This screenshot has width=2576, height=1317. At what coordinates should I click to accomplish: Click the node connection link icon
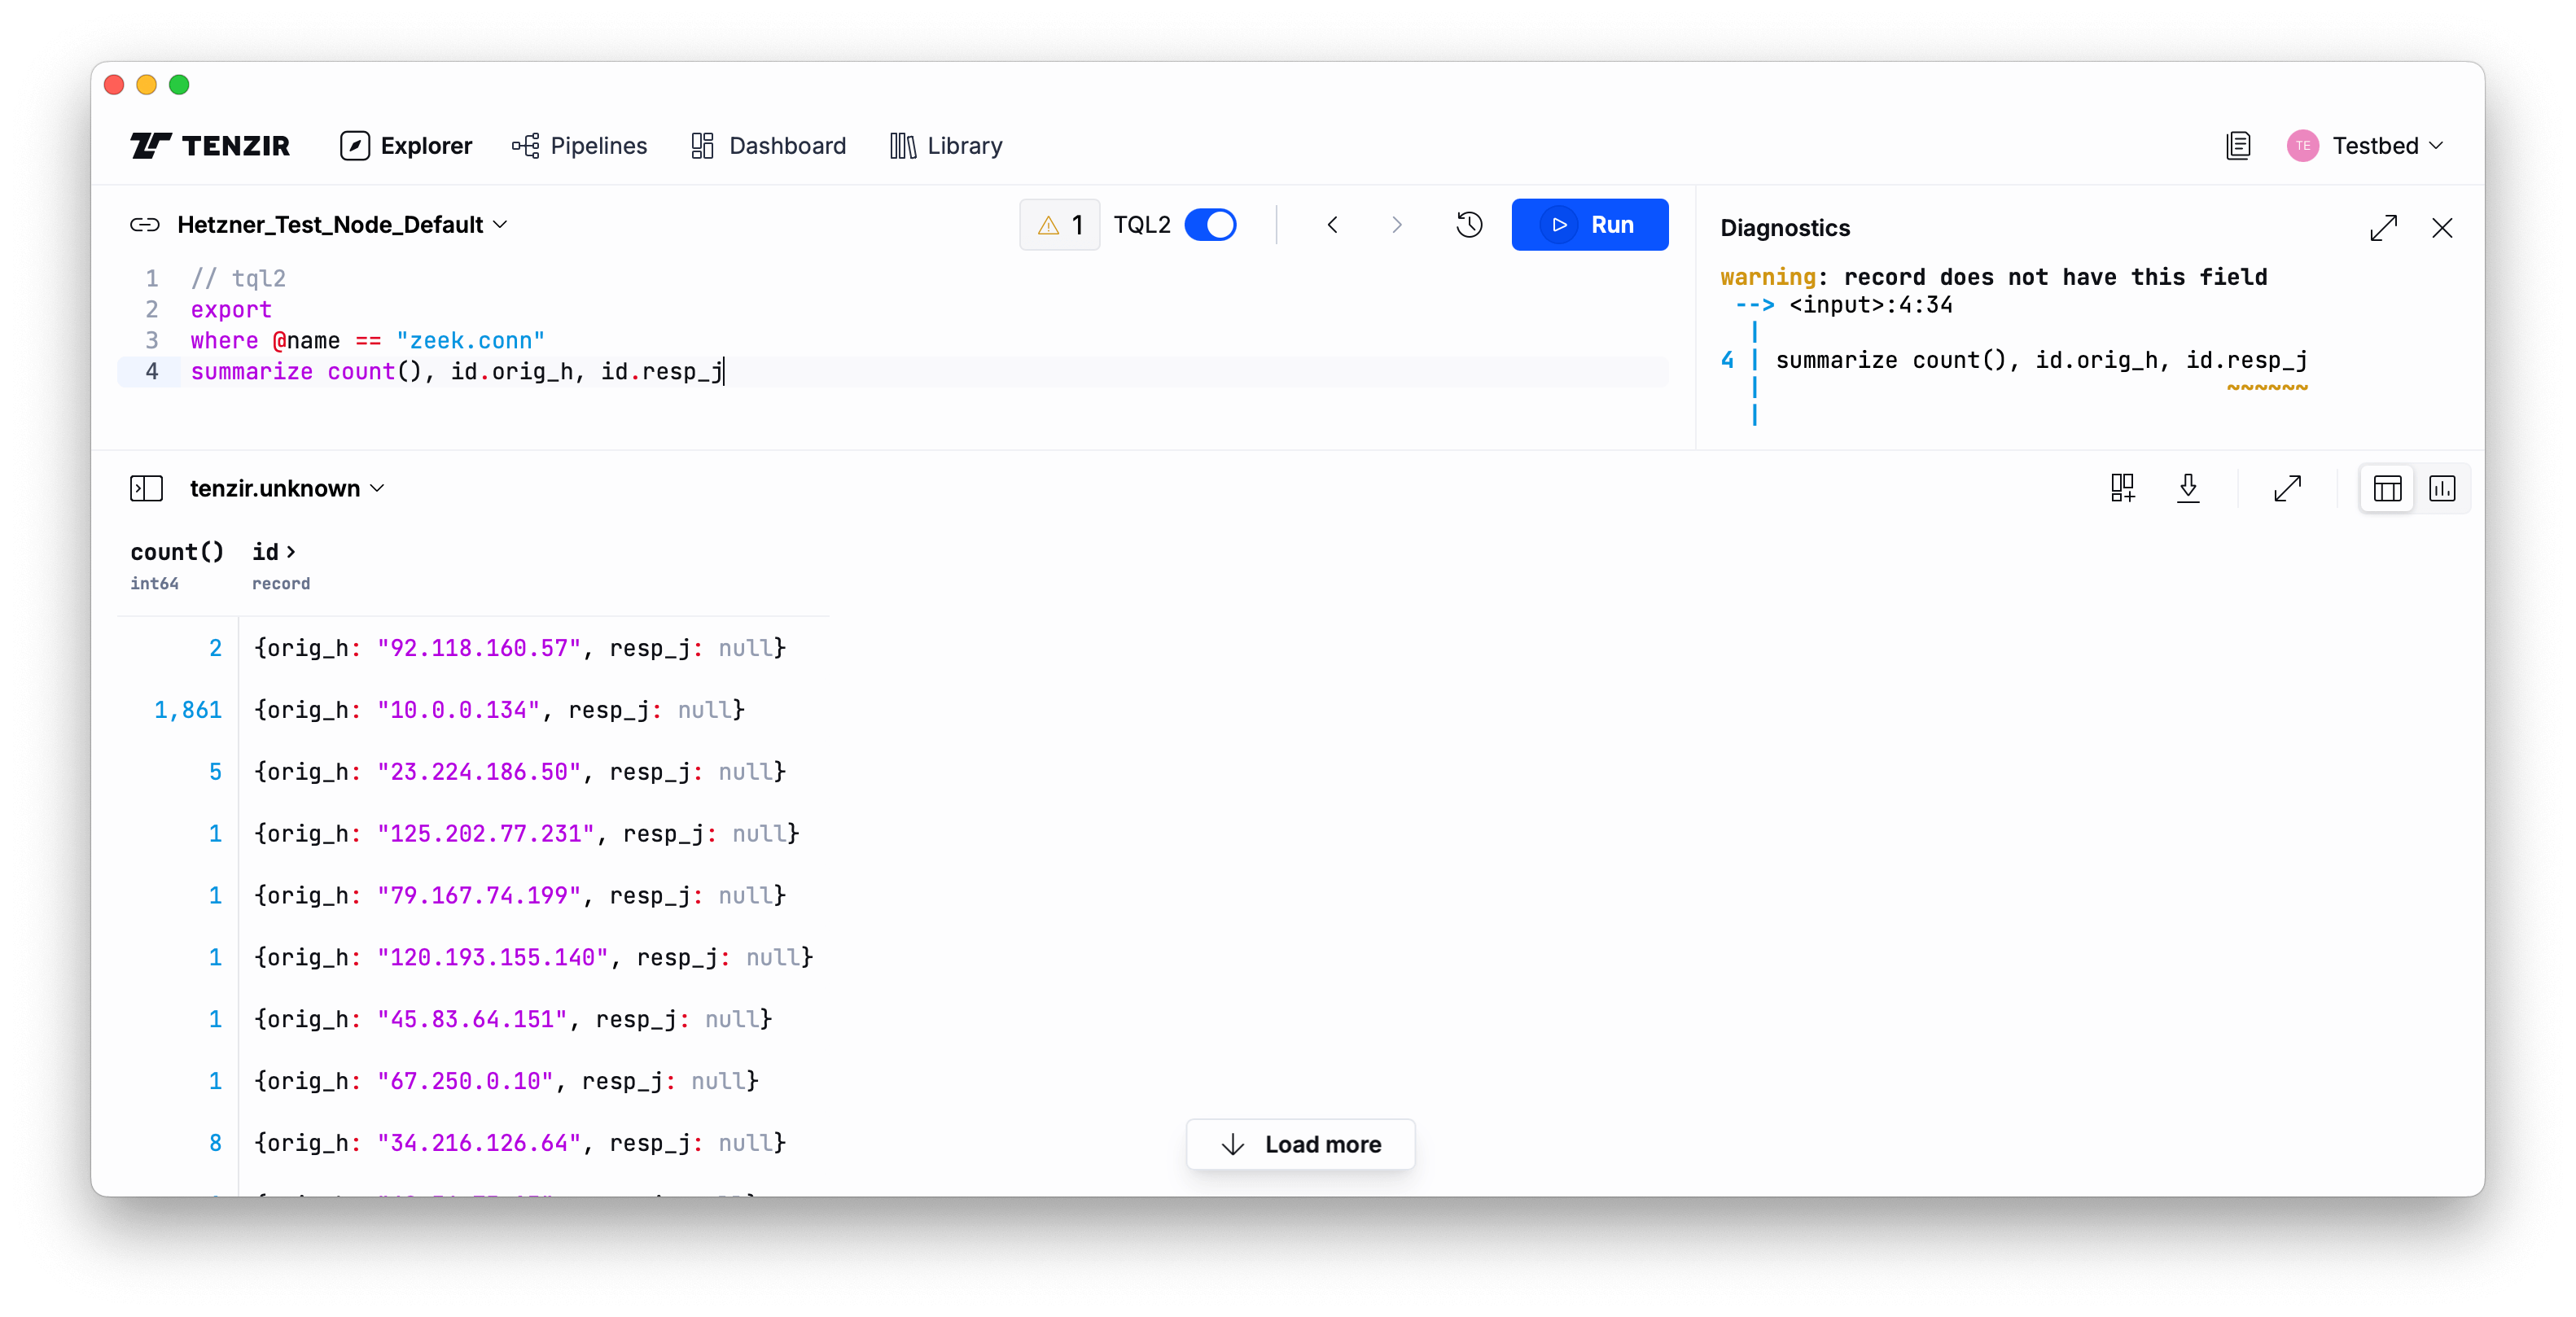(145, 225)
